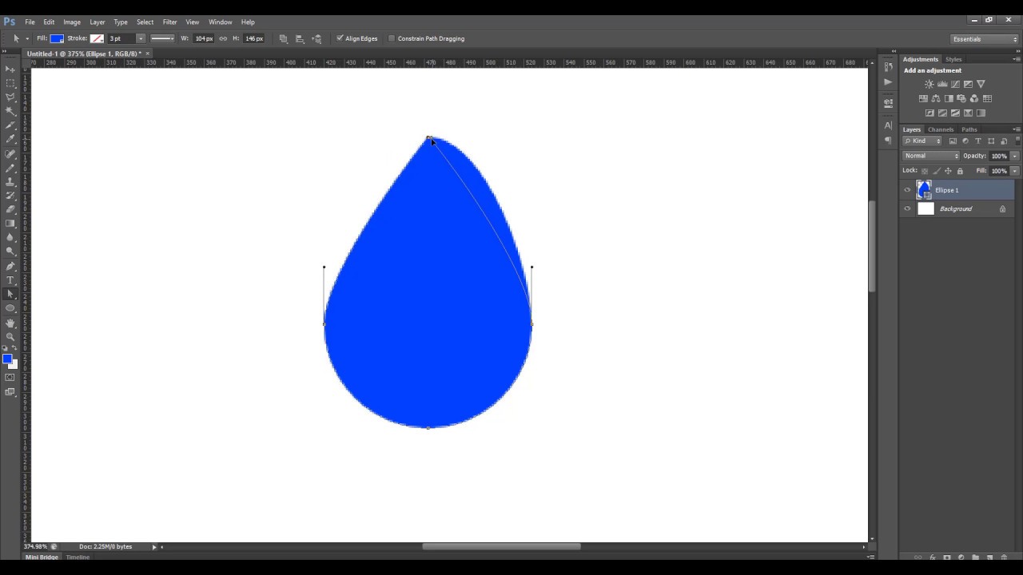Open the Window menu
Image resolution: width=1023 pixels, height=575 pixels.
(x=220, y=22)
